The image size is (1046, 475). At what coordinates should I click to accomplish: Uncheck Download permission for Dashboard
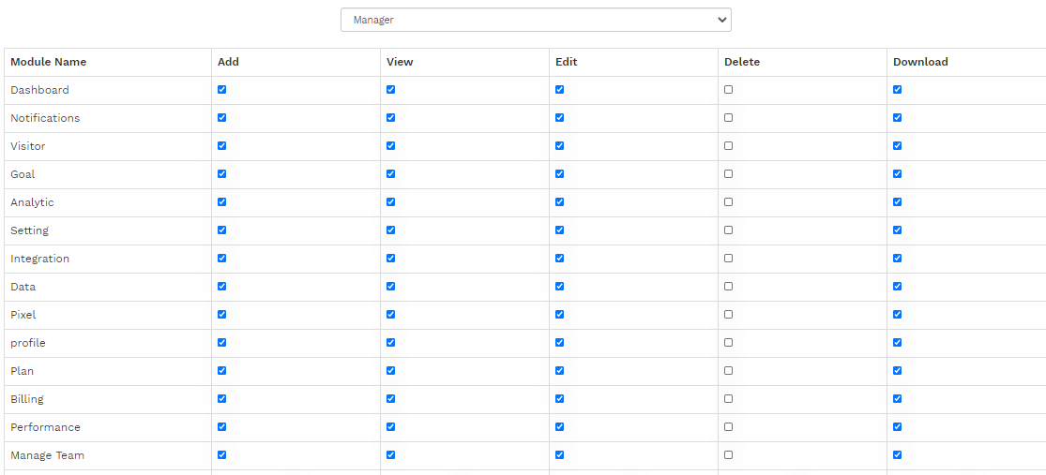tap(897, 89)
